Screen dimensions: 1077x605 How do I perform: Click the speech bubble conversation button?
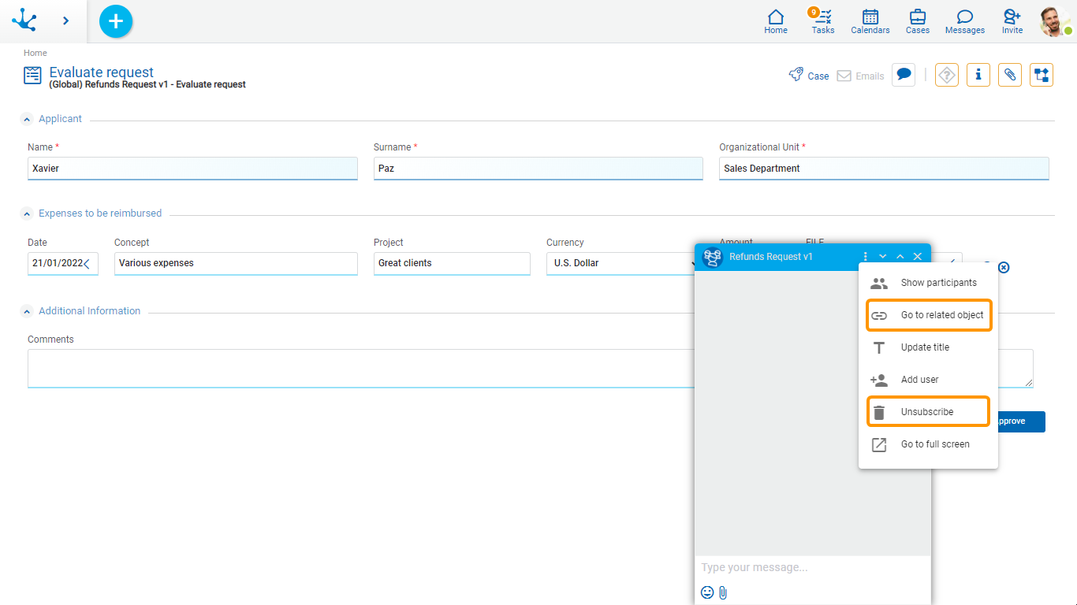tap(904, 75)
